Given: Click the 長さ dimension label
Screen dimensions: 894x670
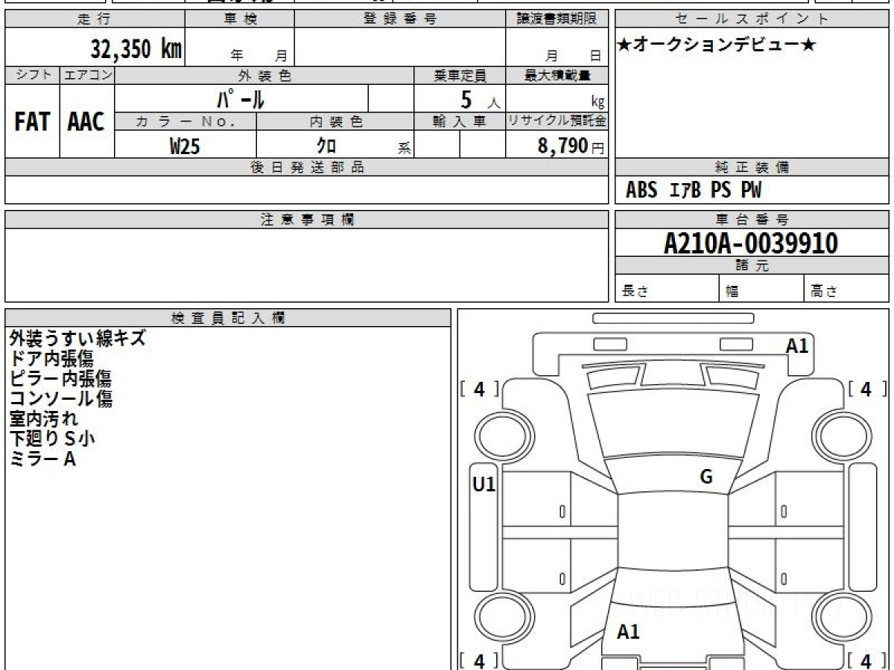Looking at the screenshot, I should coord(635,292).
